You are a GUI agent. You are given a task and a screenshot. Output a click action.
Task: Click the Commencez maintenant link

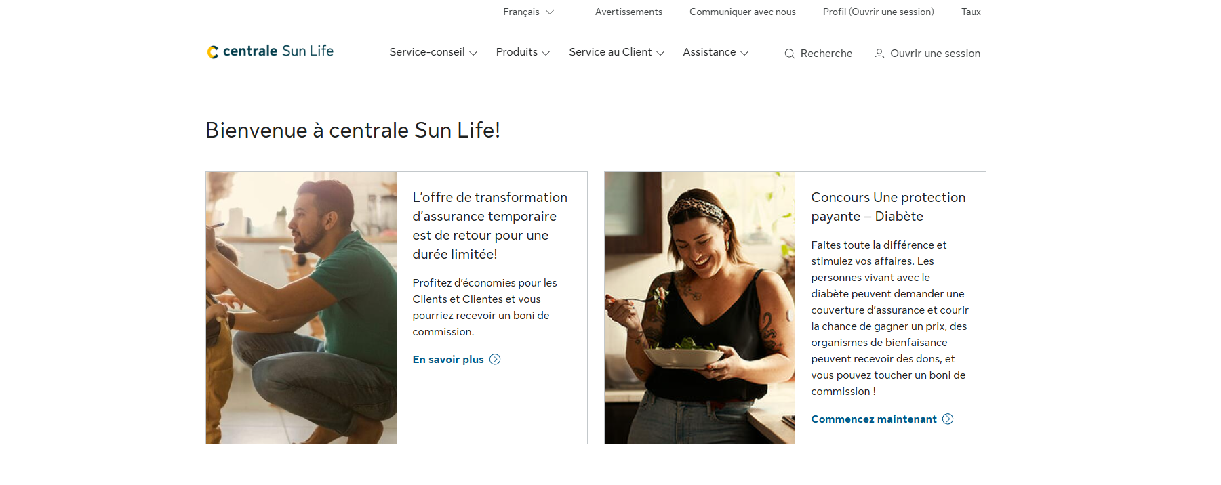[873, 419]
